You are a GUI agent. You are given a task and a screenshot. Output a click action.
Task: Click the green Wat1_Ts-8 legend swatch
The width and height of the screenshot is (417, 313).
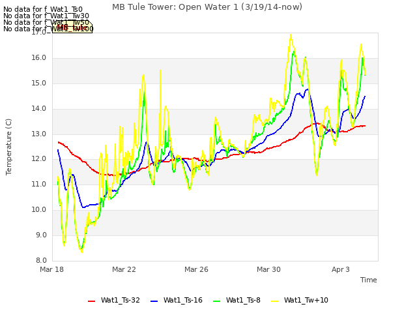pos(217,301)
